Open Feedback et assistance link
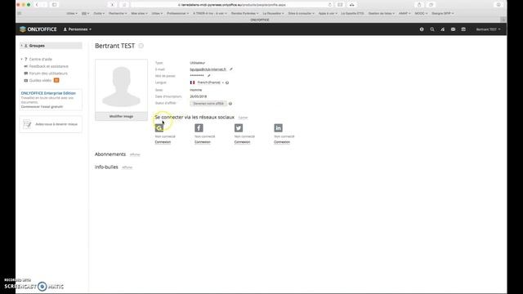Screen dimensions: 523x294 click(48, 66)
